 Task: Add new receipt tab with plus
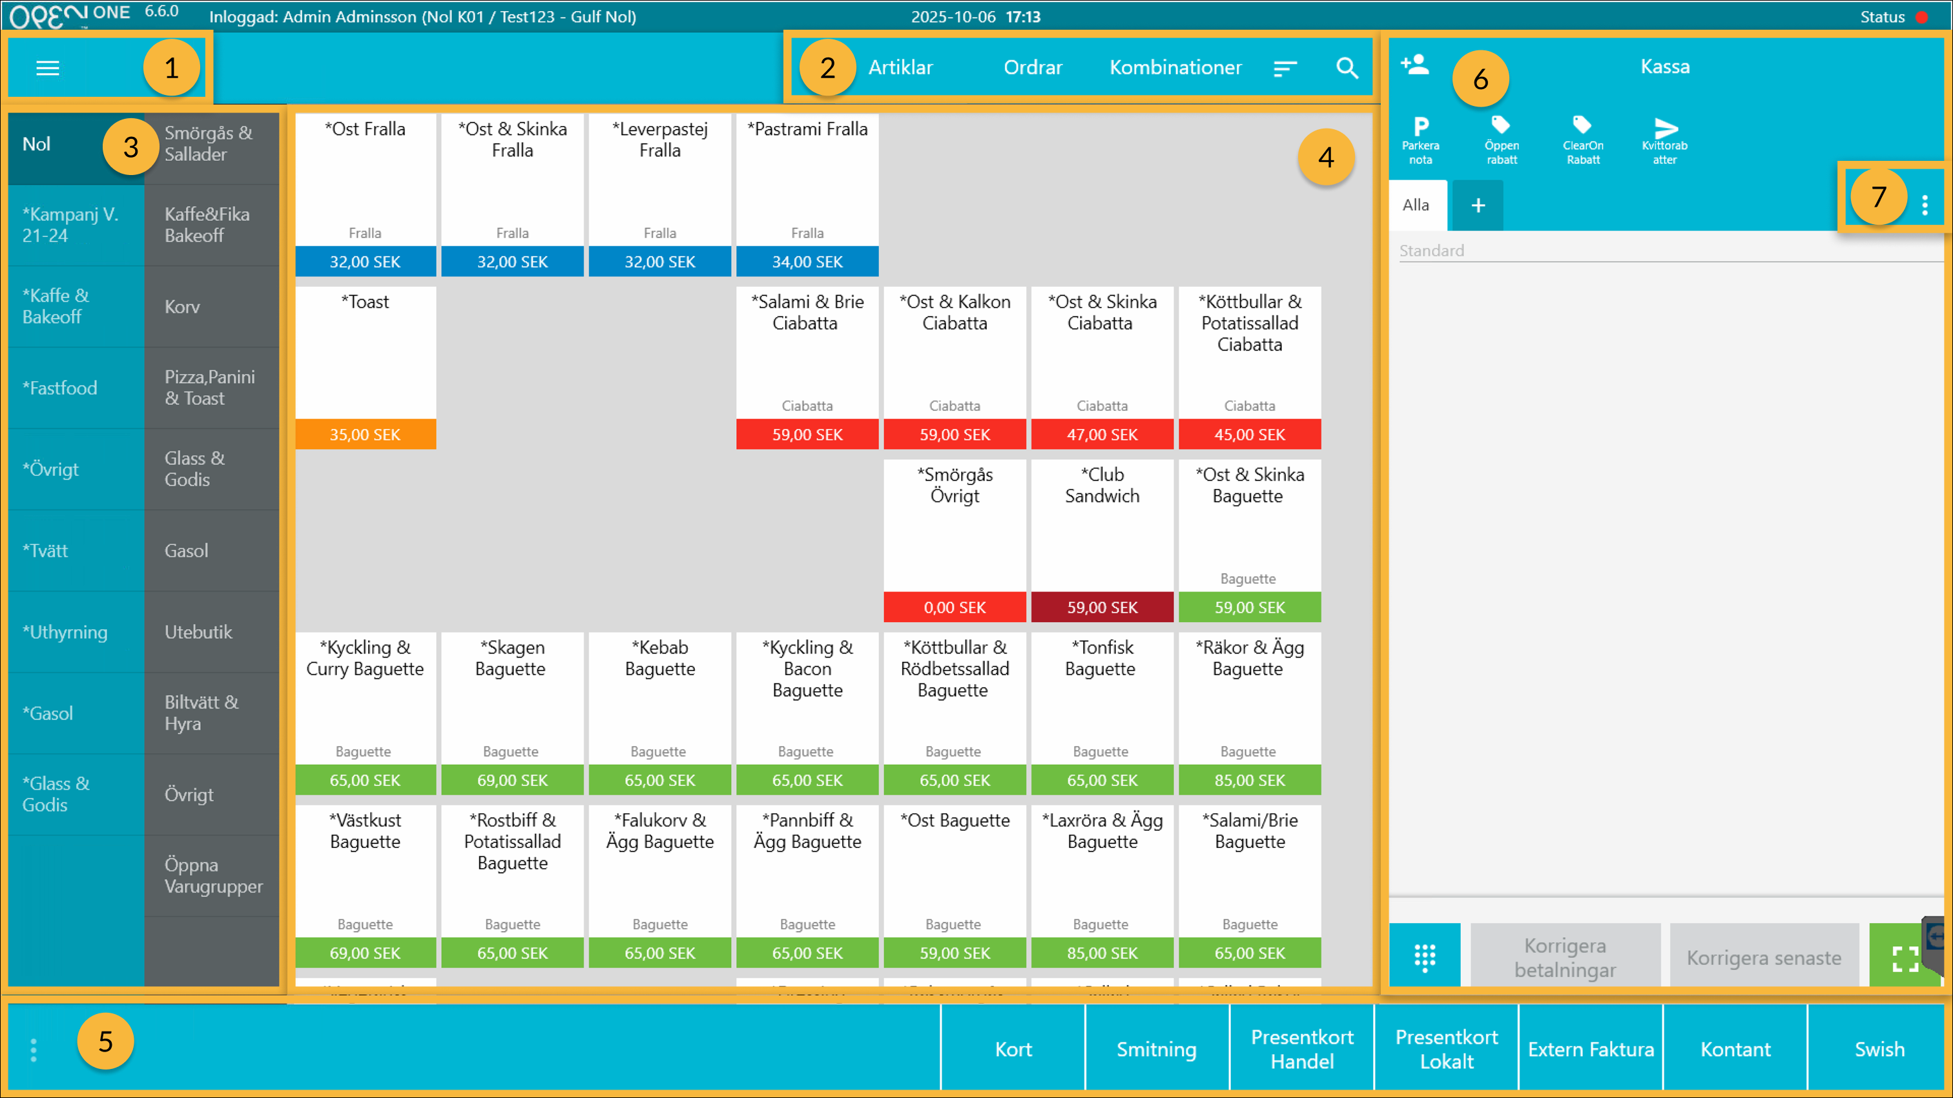pyautogui.click(x=1478, y=205)
